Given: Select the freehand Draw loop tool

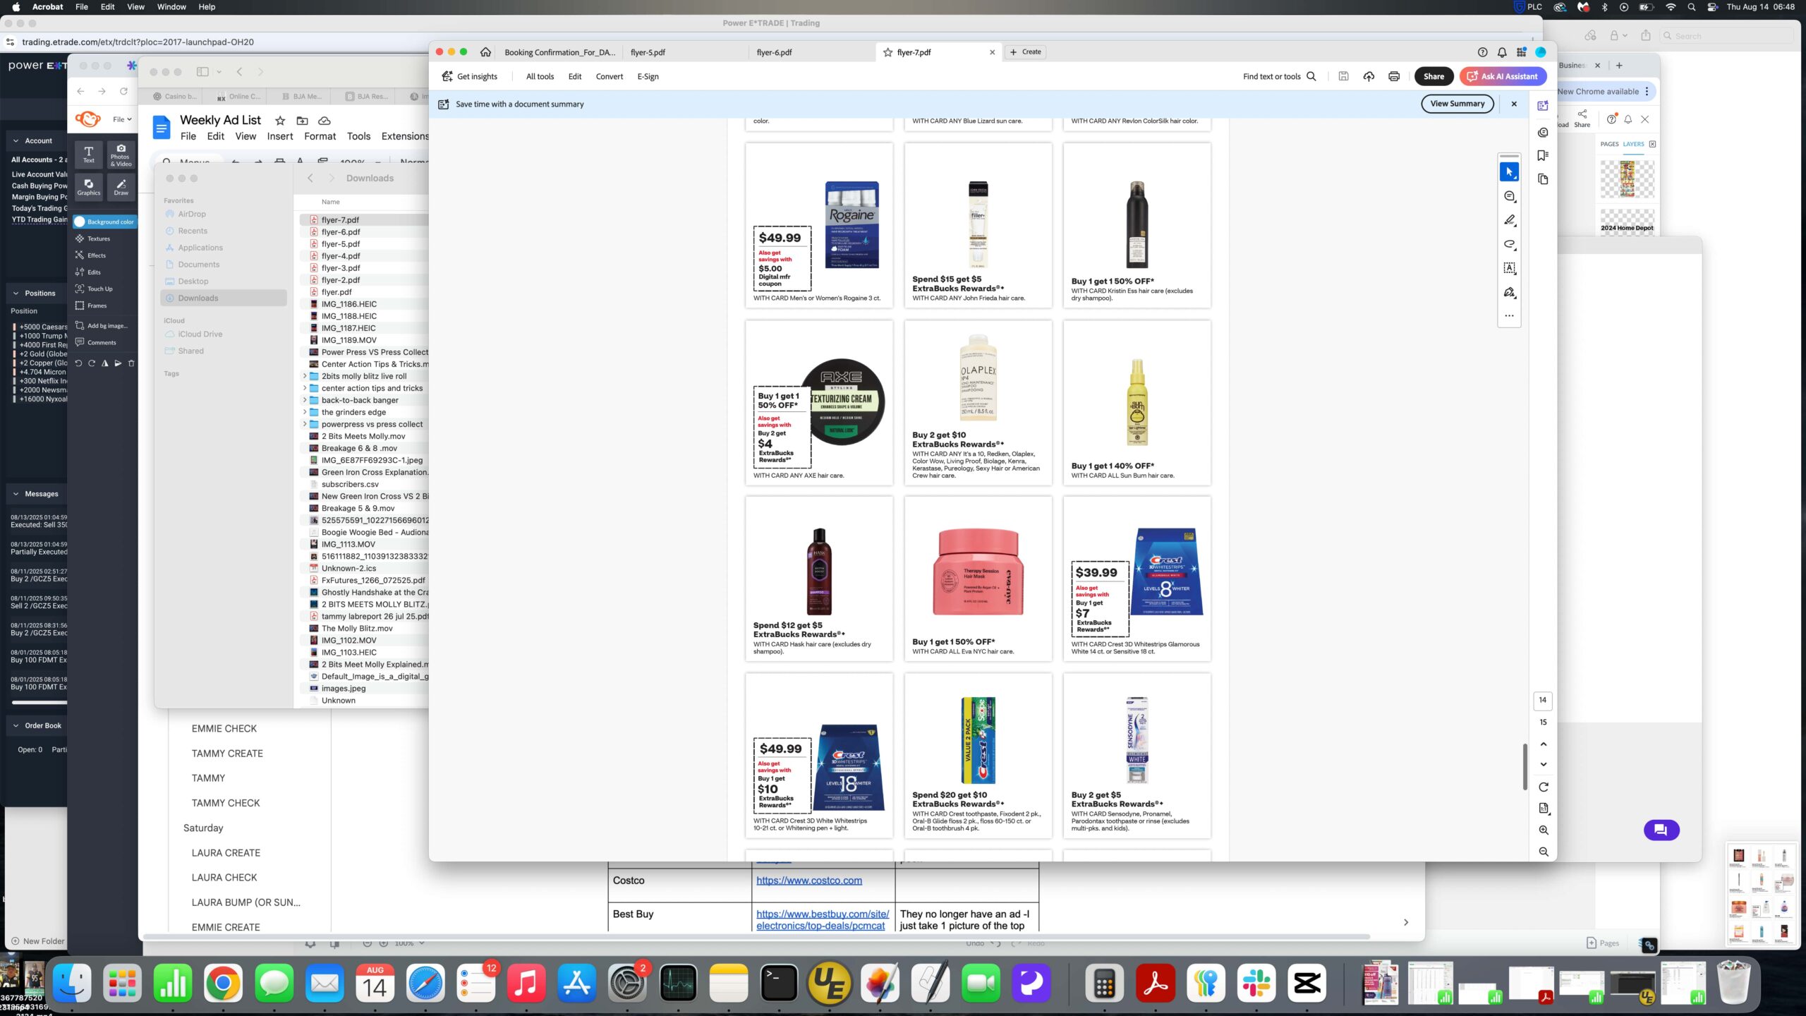Looking at the screenshot, I should pos(1509,244).
